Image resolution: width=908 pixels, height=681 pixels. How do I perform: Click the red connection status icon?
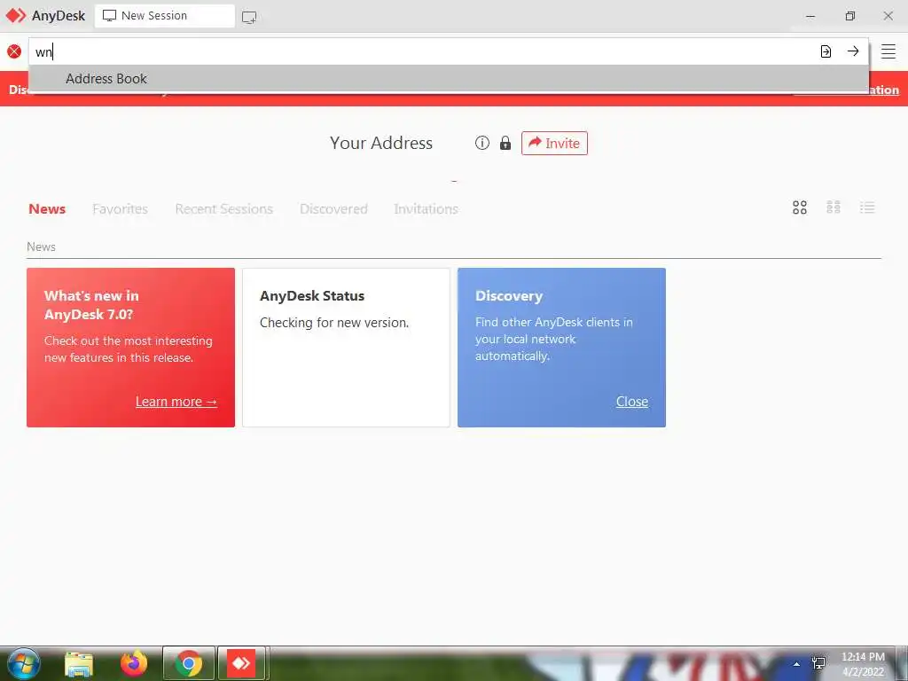tap(14, 51)
